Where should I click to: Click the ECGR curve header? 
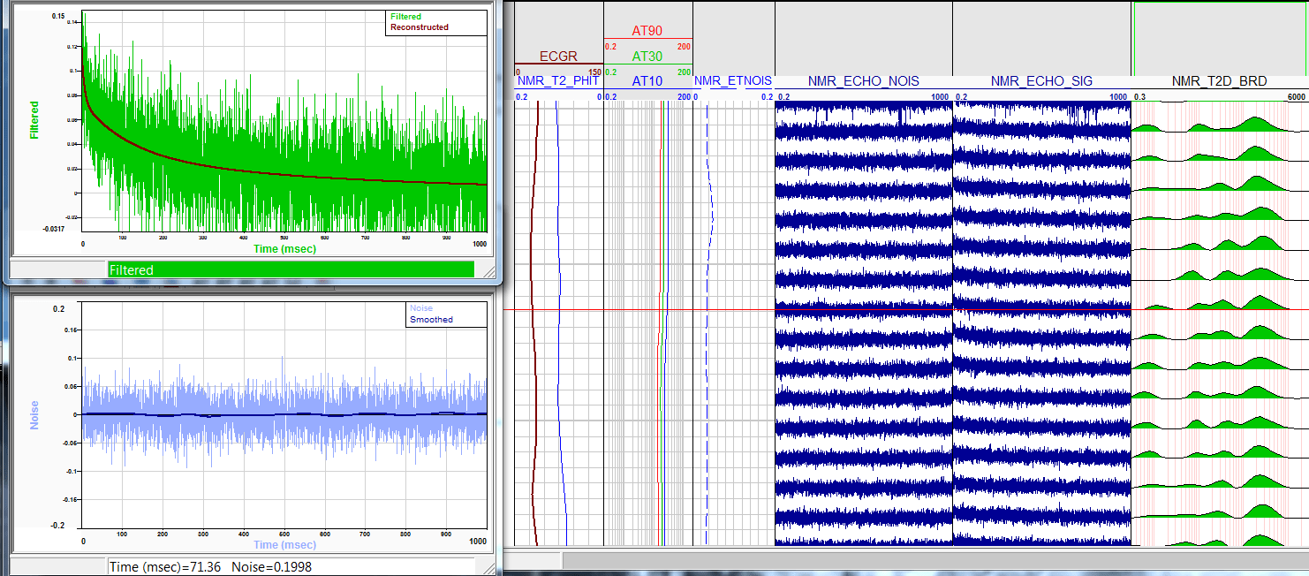[558, 57]
